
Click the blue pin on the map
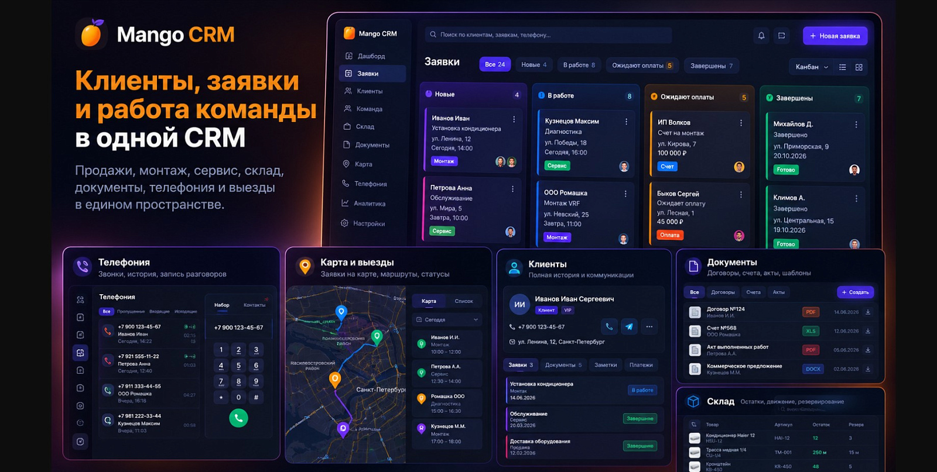click(341, 312)
